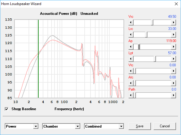Click the Atc slider left arrow
Screen dimensions: 181x135
coord(131,83)
